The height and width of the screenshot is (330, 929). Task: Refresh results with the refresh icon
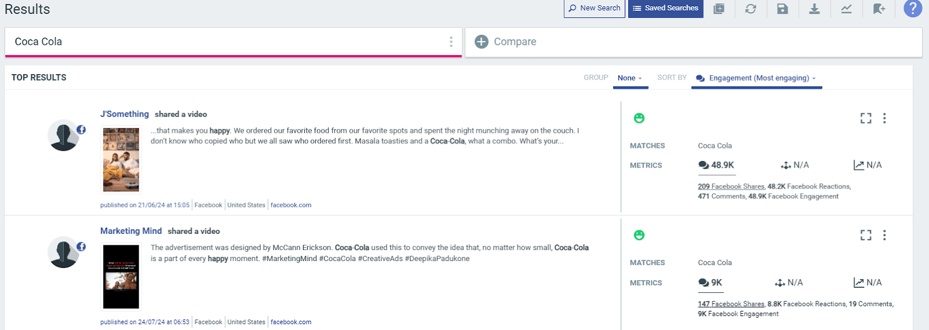coord(751,9)
